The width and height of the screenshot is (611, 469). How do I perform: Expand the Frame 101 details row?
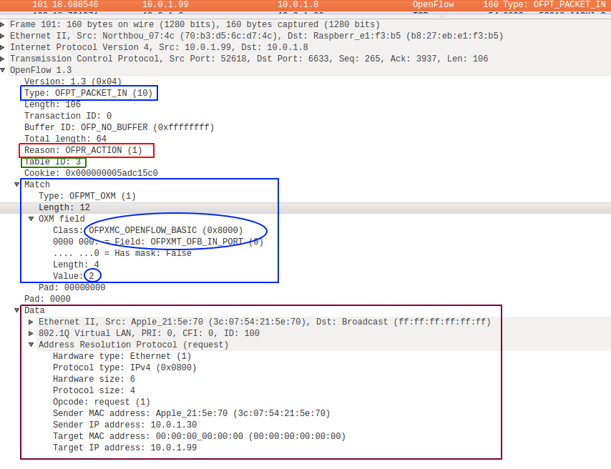click(4, 24)
